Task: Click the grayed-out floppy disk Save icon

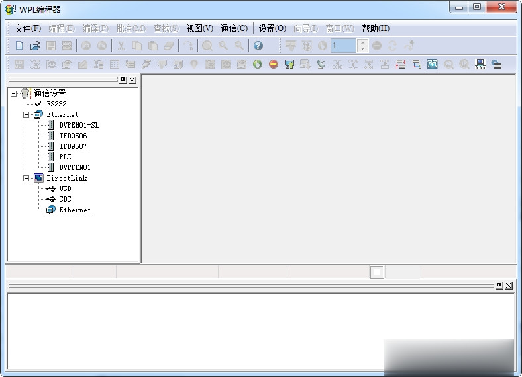Action: (x=51, y=46)
